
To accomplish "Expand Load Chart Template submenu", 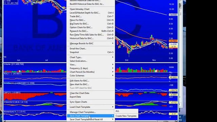I will pos(91,107).
